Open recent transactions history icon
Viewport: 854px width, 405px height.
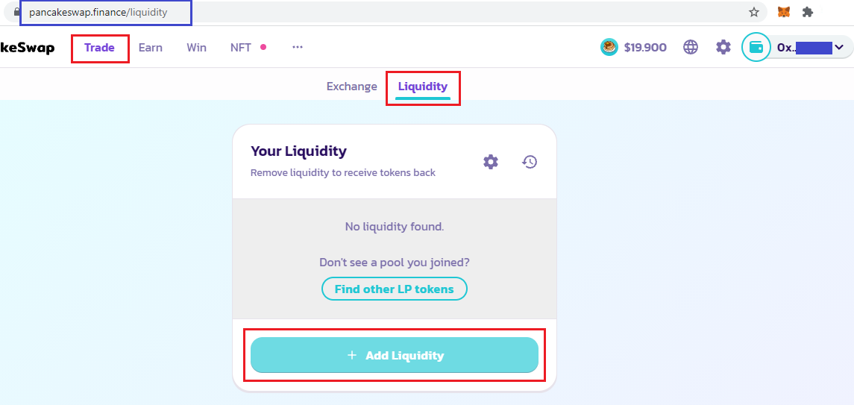coord(530,162)
